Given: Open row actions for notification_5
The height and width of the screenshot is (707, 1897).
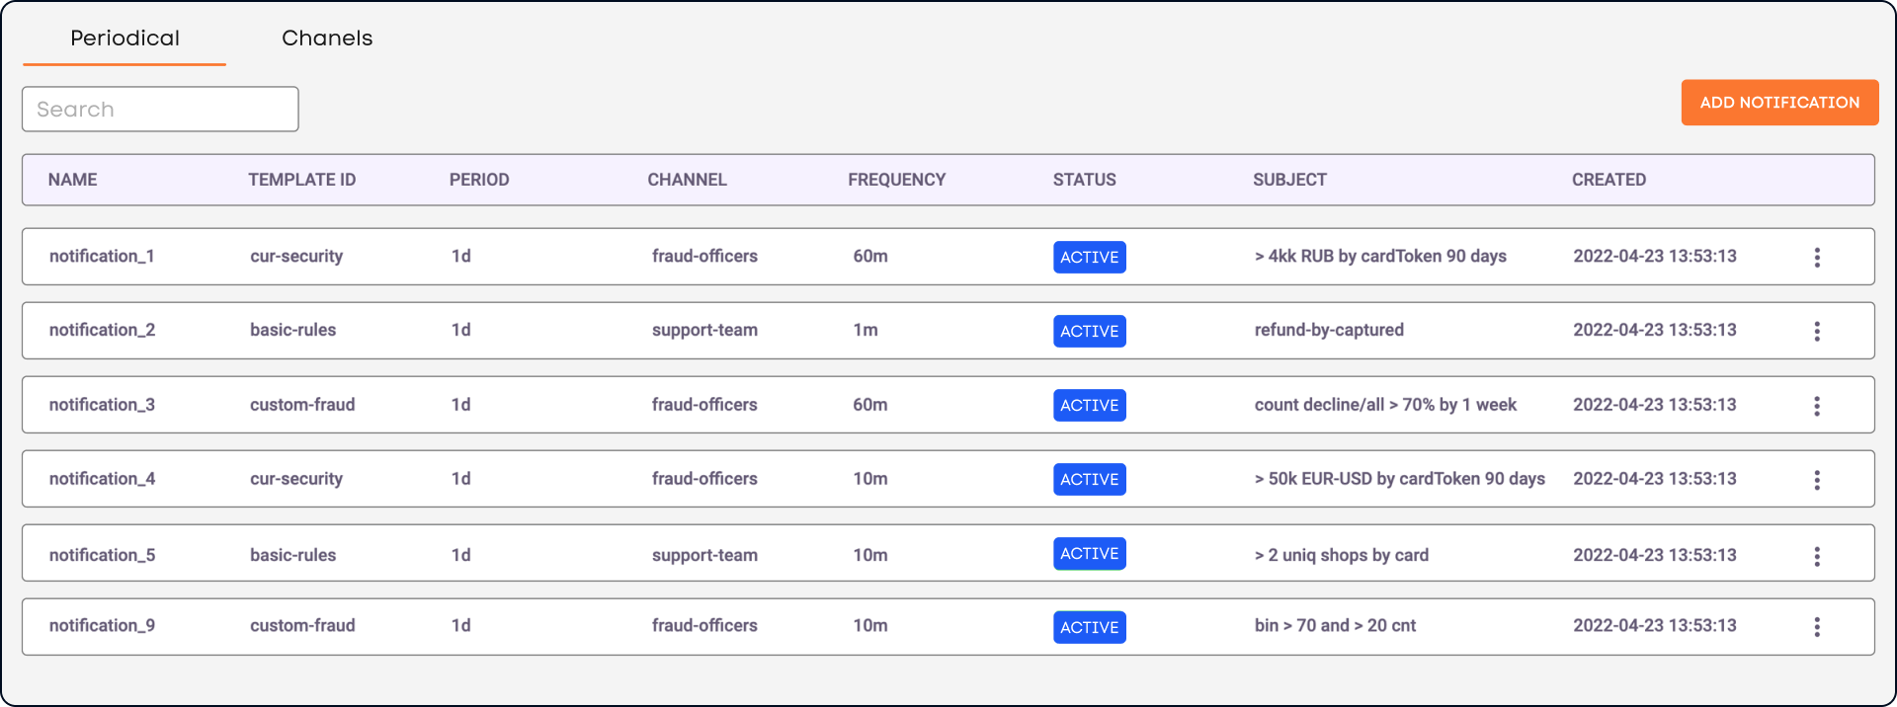Looking at the screenshot, I should [1816, 556].
